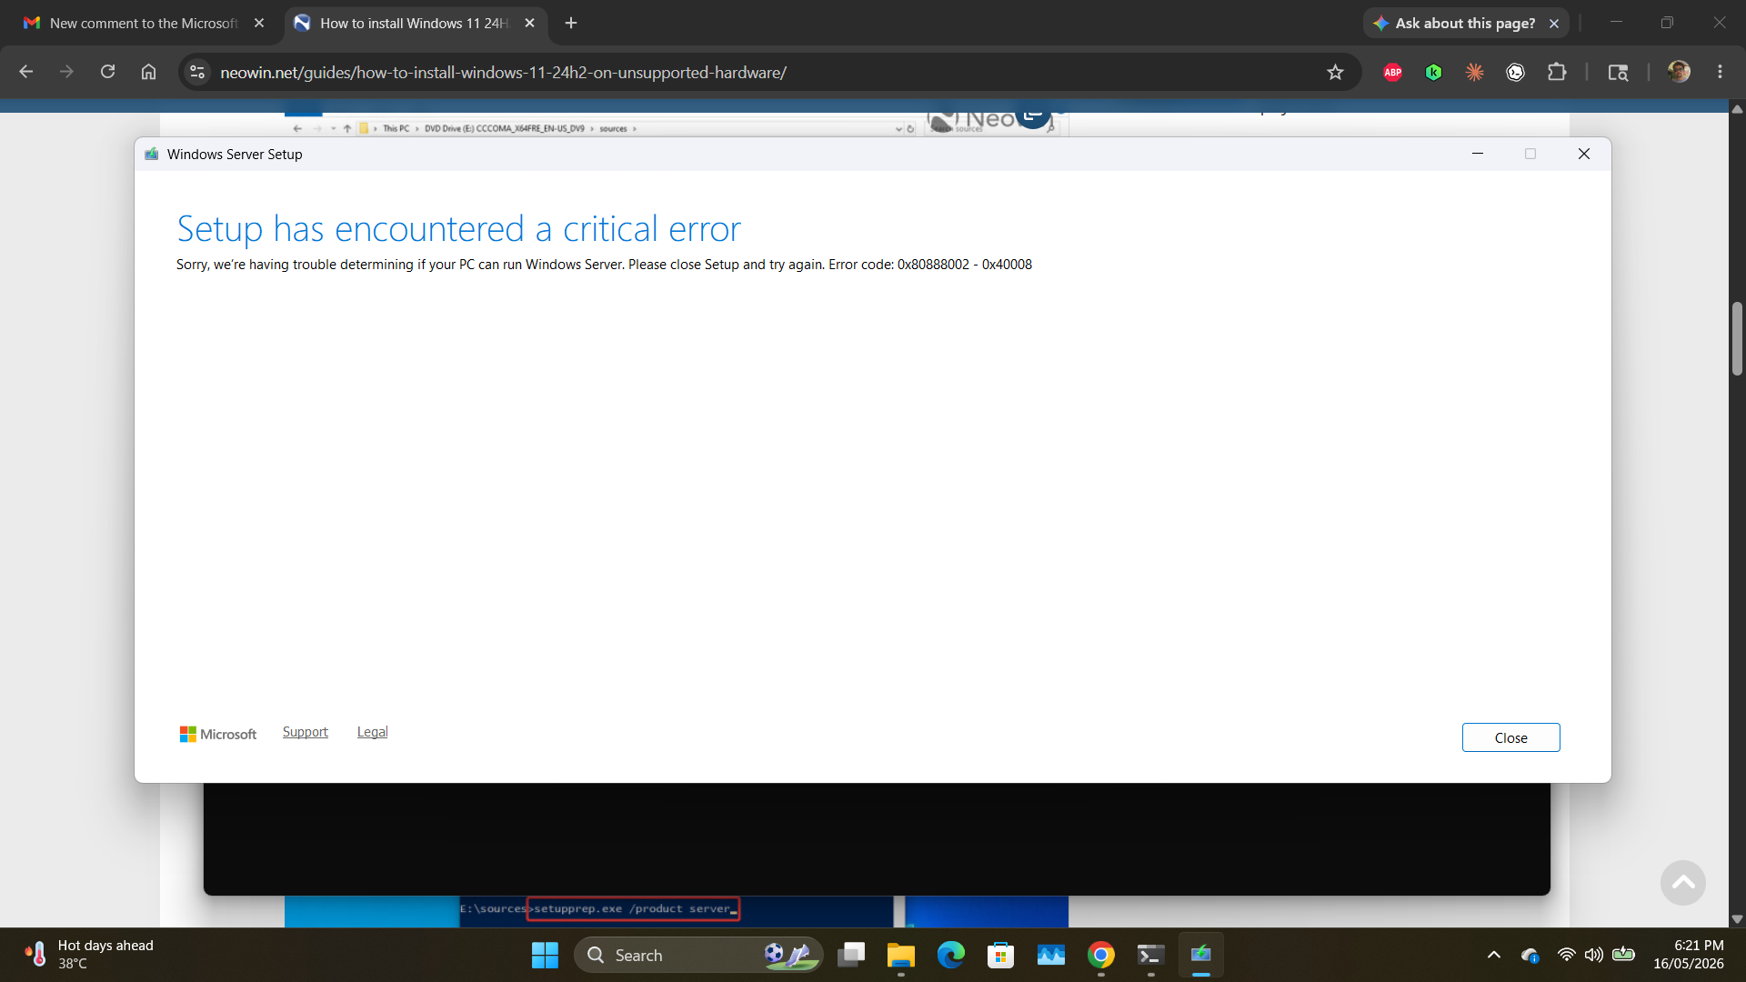Open the white circular extension icon next to Extensions
1746x982 pixels.
tap(1515, 72)
